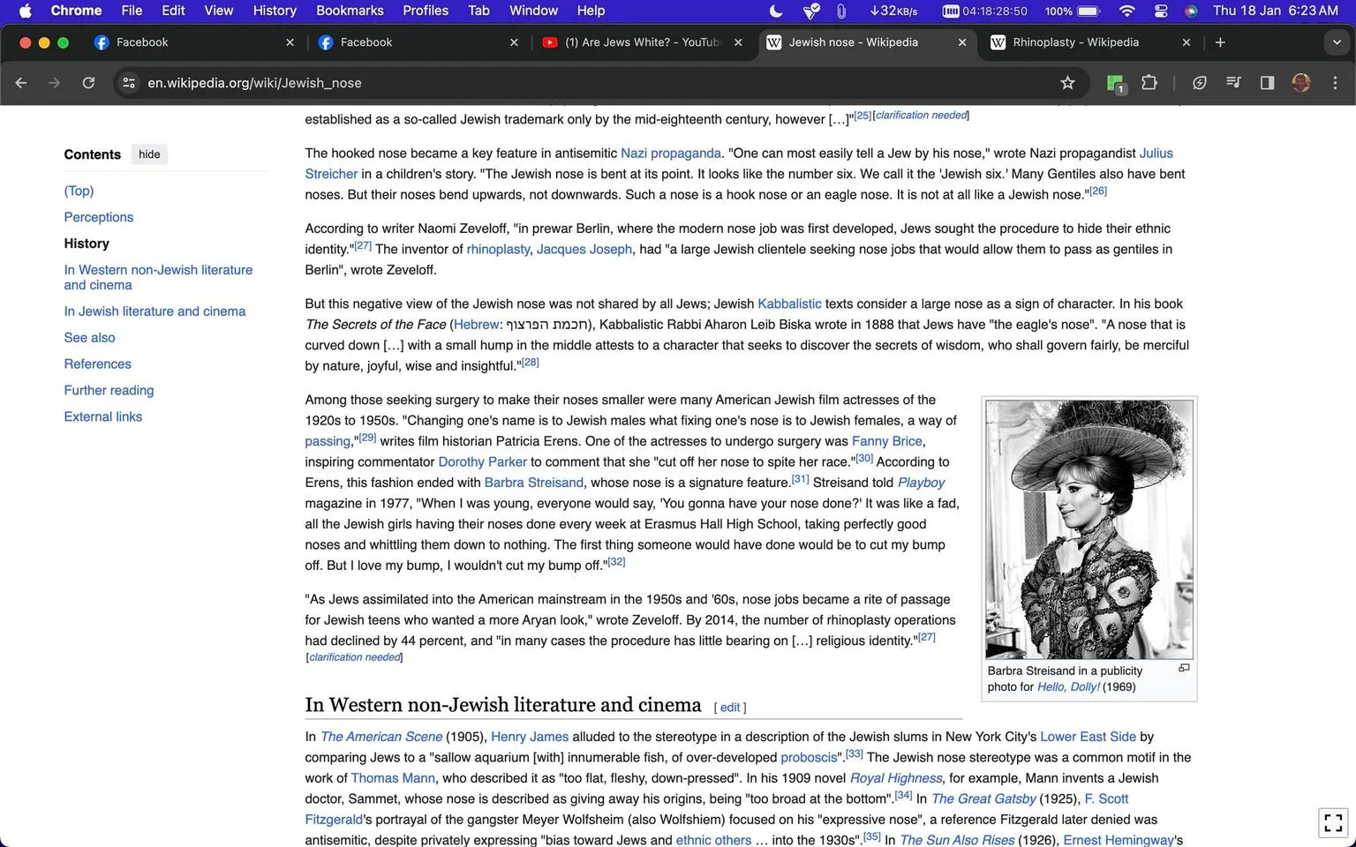The width and height of the screenshot is (1356, 847).
Task: Follow the Kabbalistic link
Action: (789, 304)
